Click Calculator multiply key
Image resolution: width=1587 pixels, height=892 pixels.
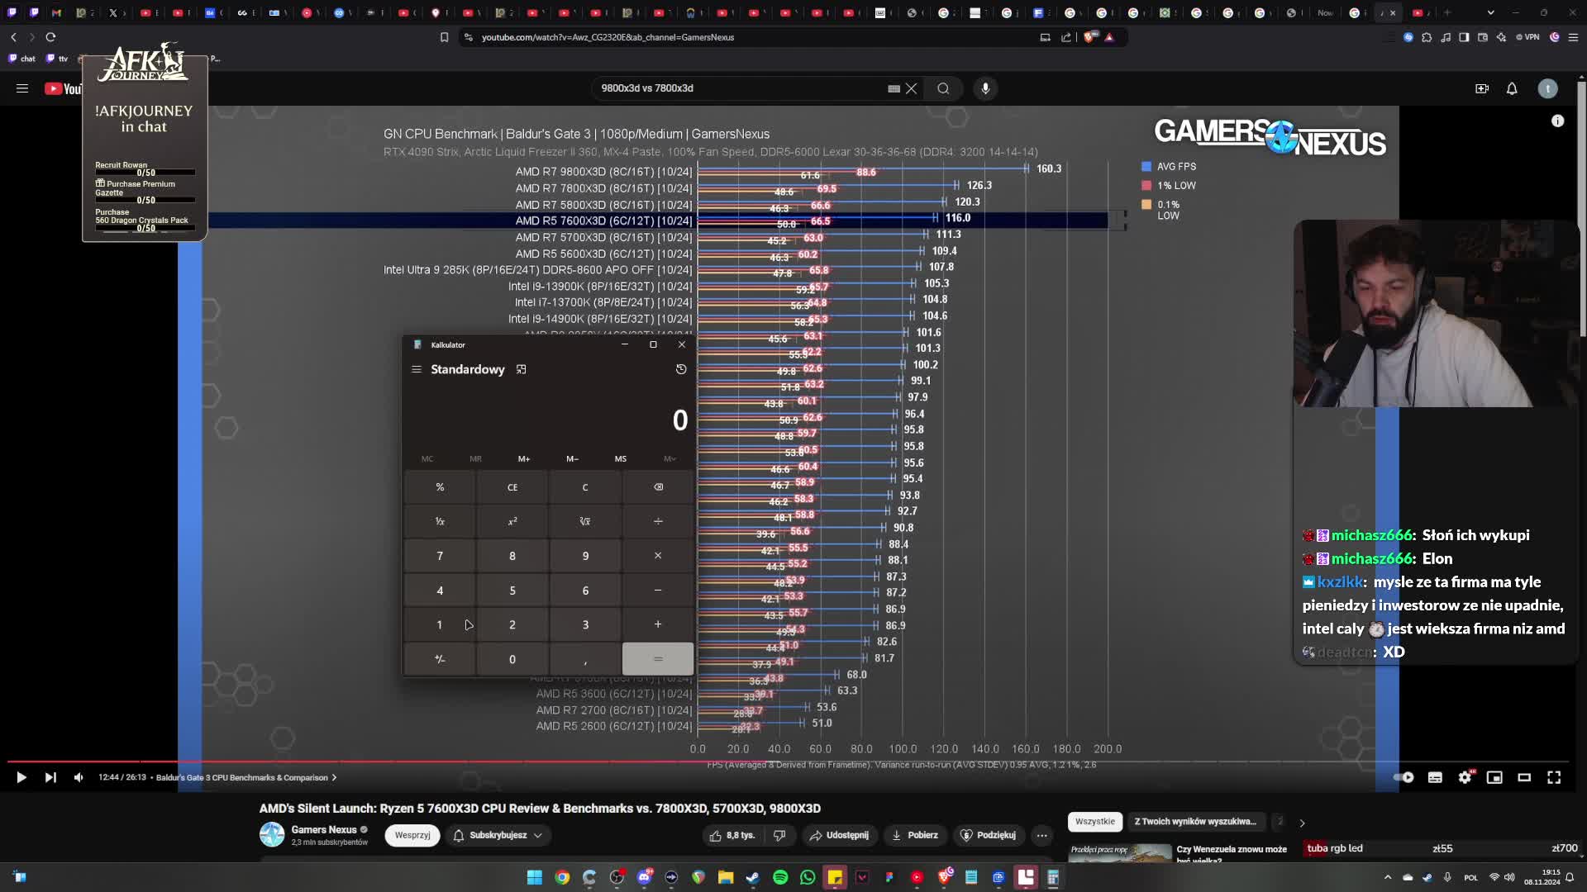(658, 556)
